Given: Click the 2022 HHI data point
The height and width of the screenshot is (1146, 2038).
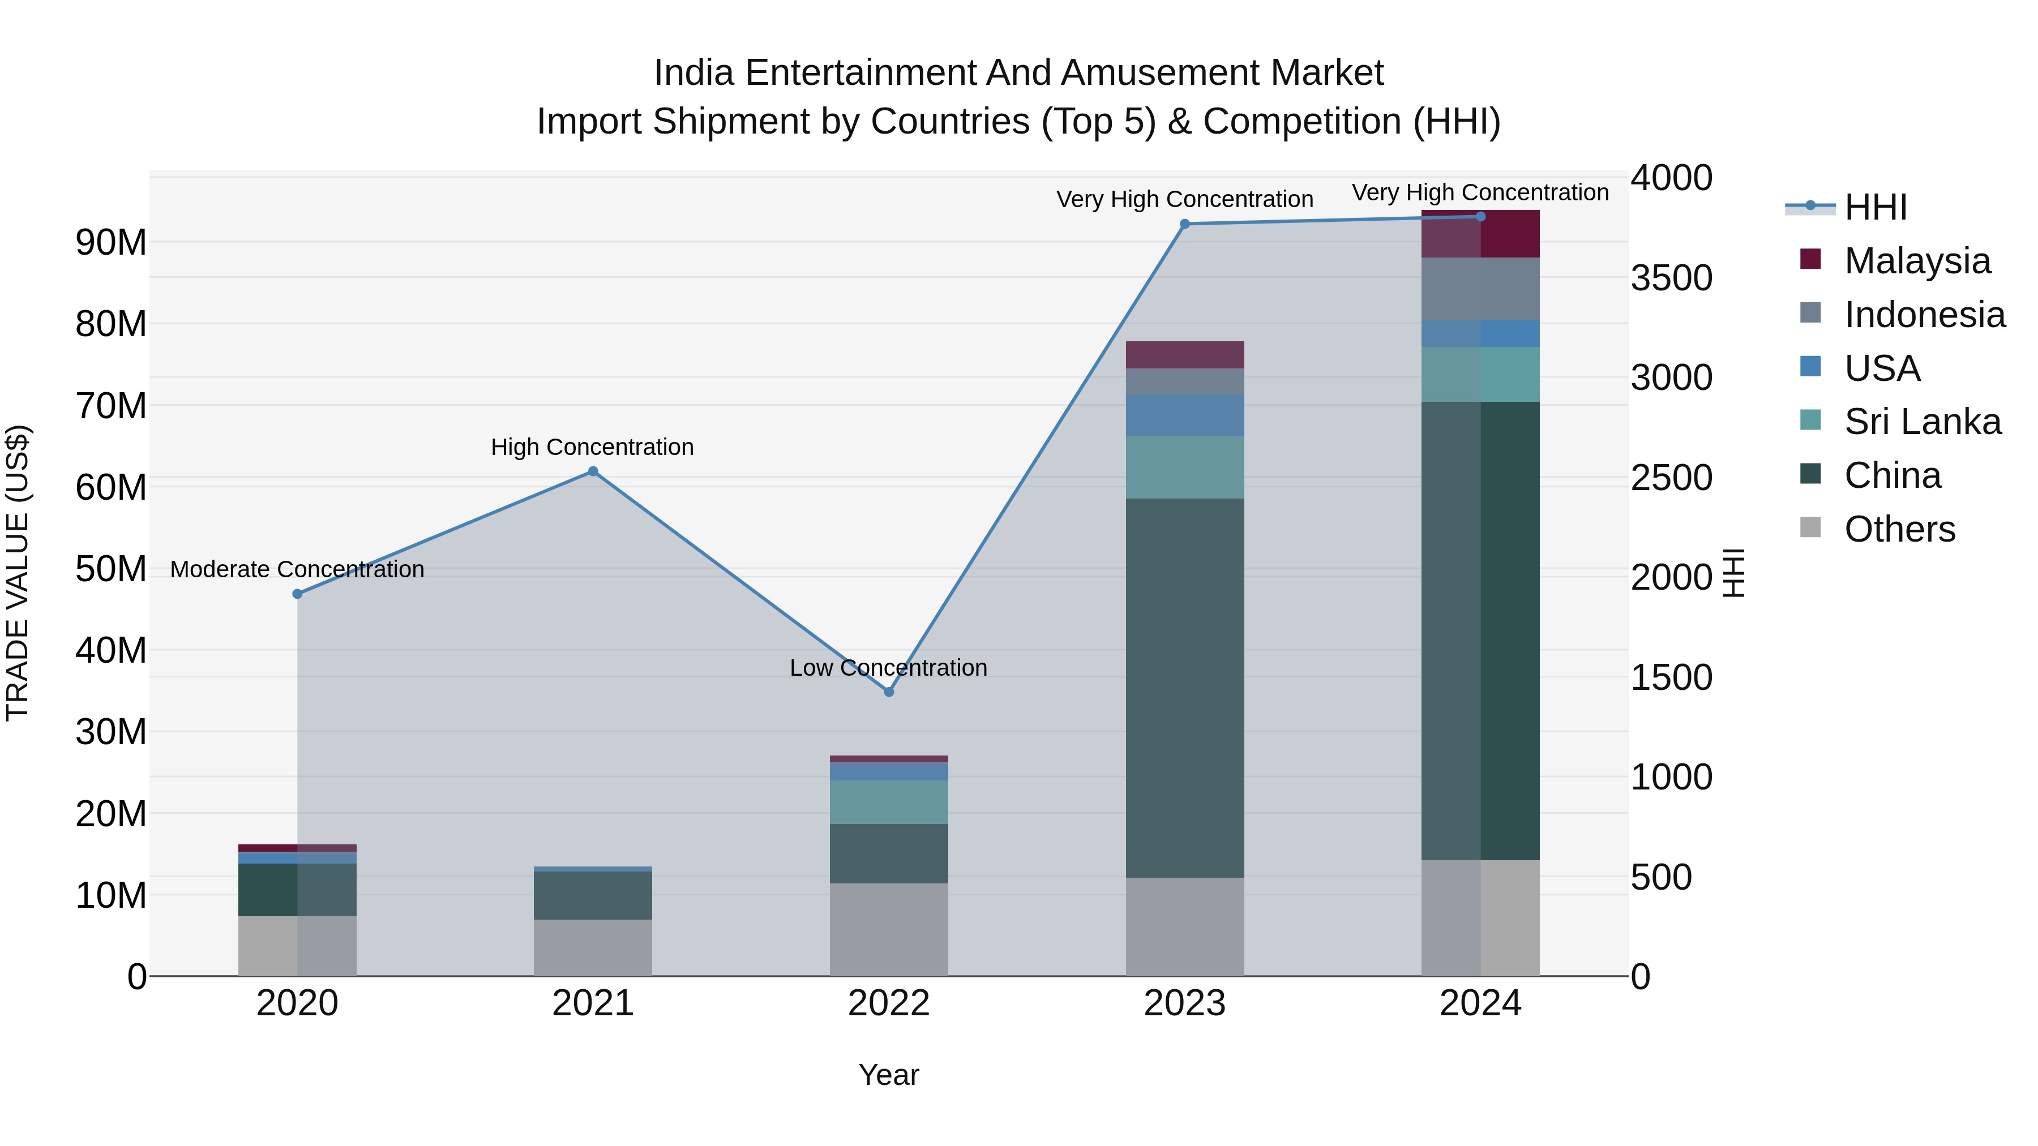Looking at the screenshot, I should [x=888, y=692].
